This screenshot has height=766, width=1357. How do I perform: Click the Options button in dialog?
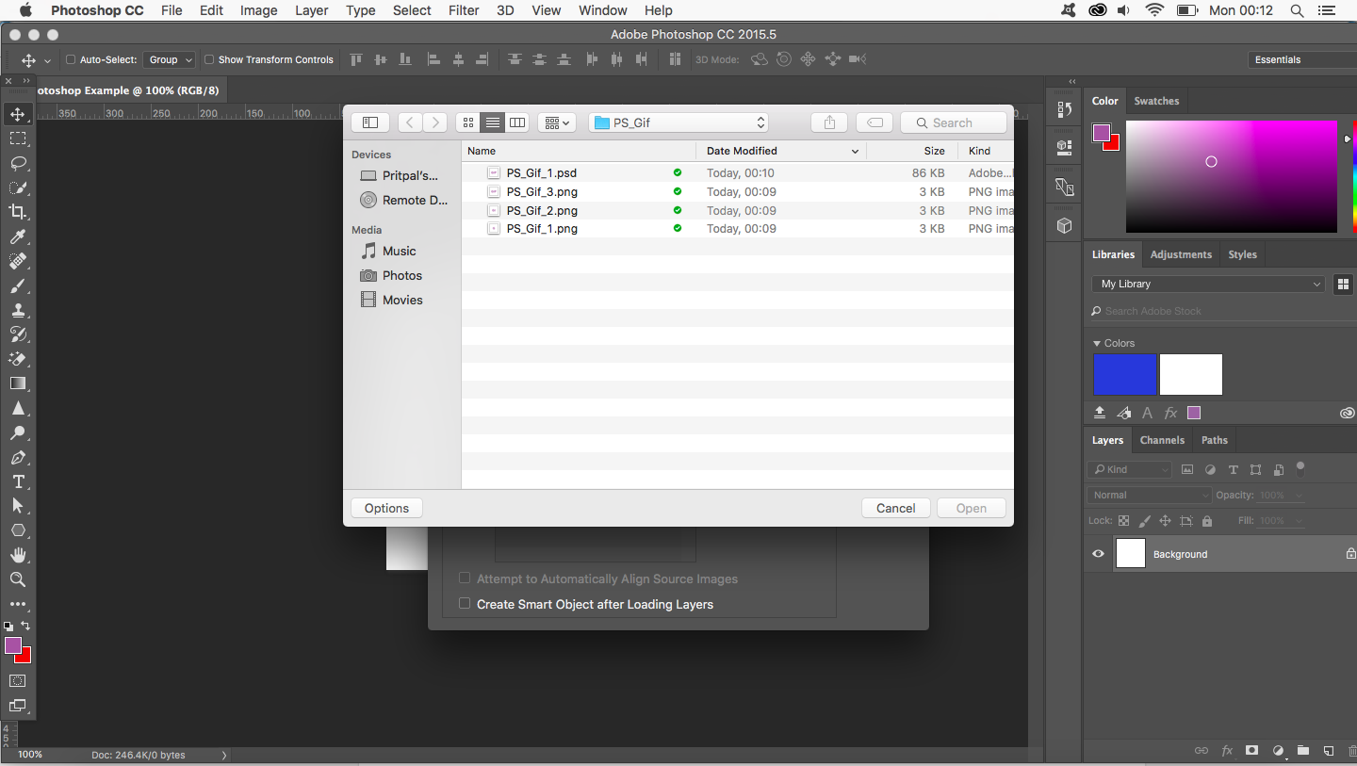pyautogui.click(x=386, y=508)
